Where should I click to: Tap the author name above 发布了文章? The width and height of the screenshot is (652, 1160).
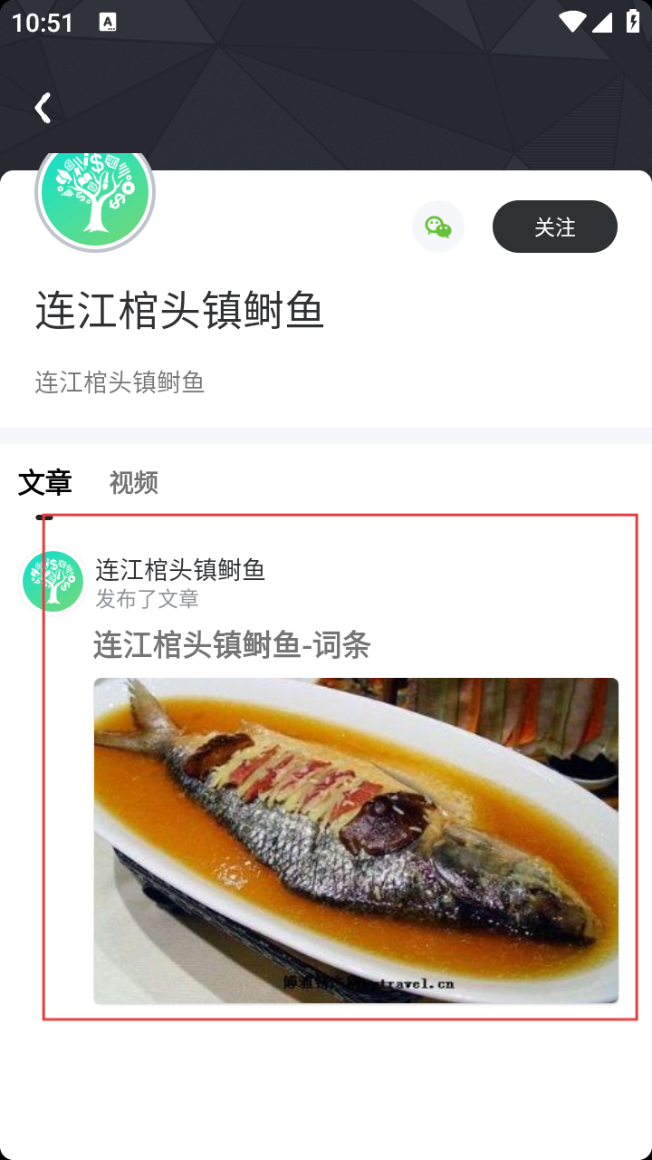[180, 569]
